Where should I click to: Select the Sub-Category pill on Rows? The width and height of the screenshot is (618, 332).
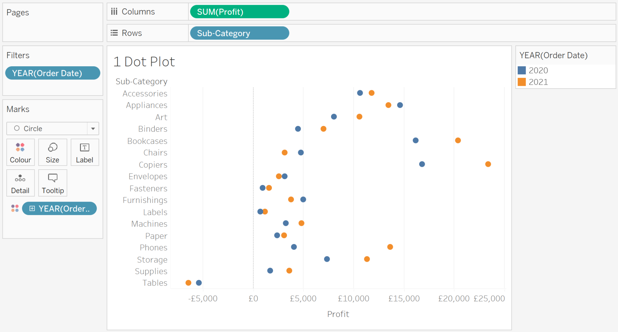click(x=239, y=33)
